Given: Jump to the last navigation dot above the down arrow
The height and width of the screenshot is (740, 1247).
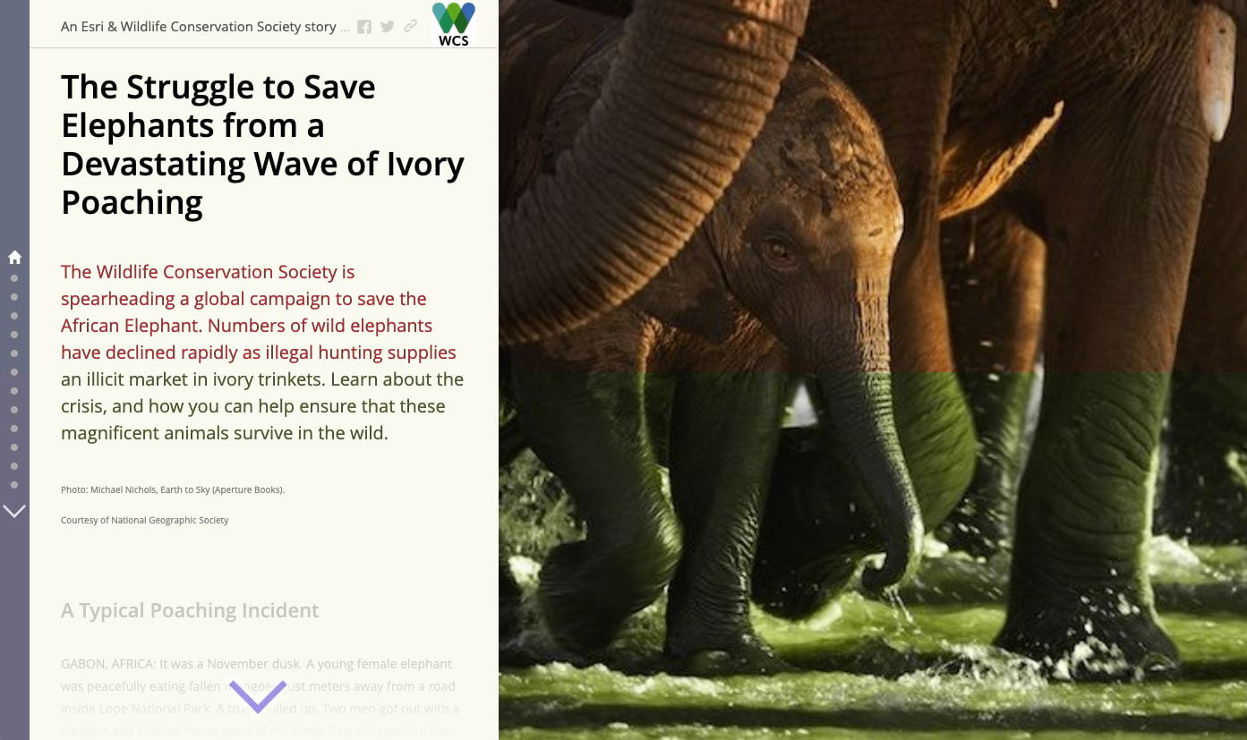Looking at the screenshot, I should pos(14,485).
